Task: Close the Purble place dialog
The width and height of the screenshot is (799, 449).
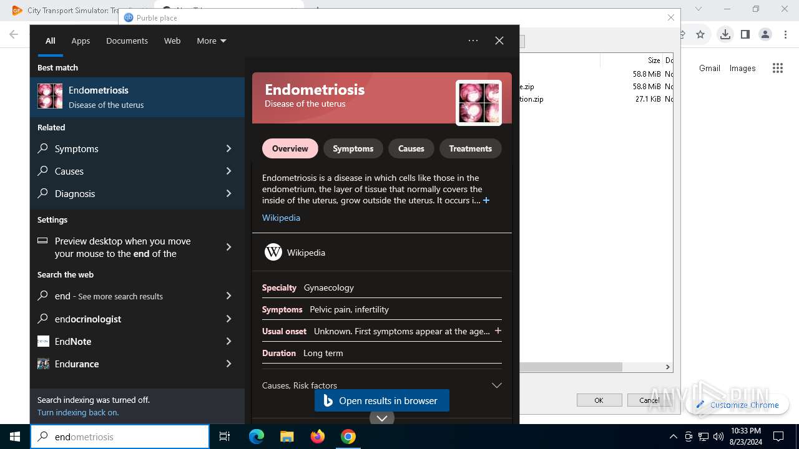Action: [671, 17]
